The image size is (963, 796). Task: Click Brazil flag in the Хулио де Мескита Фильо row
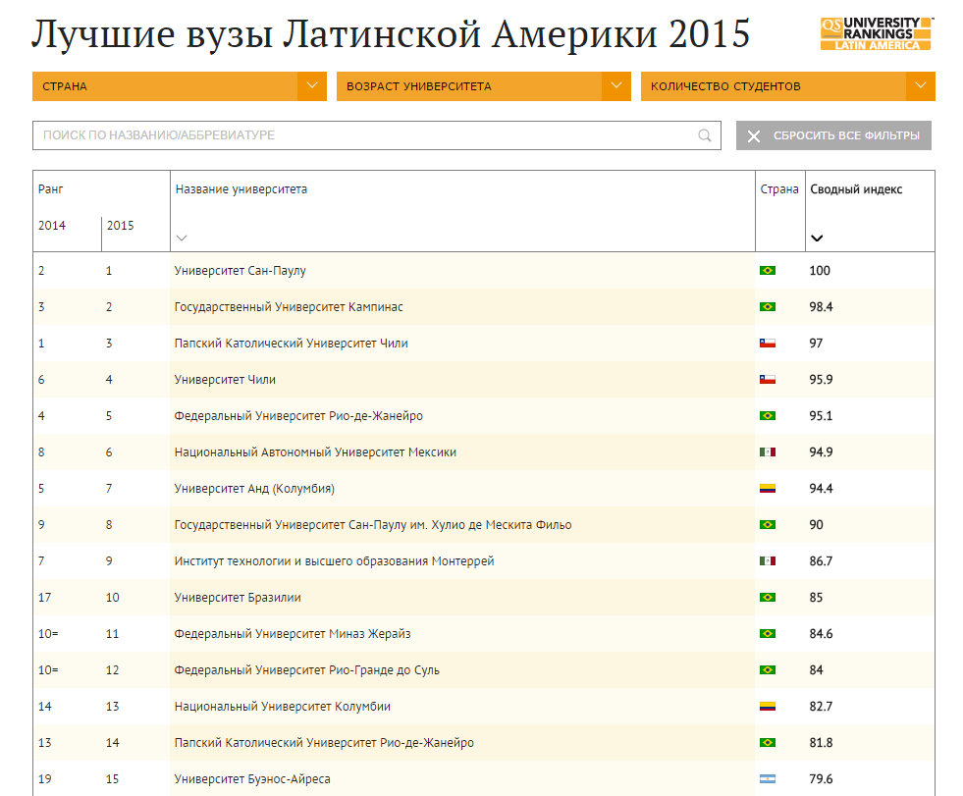pyautogui.click(x=767, y=524)
